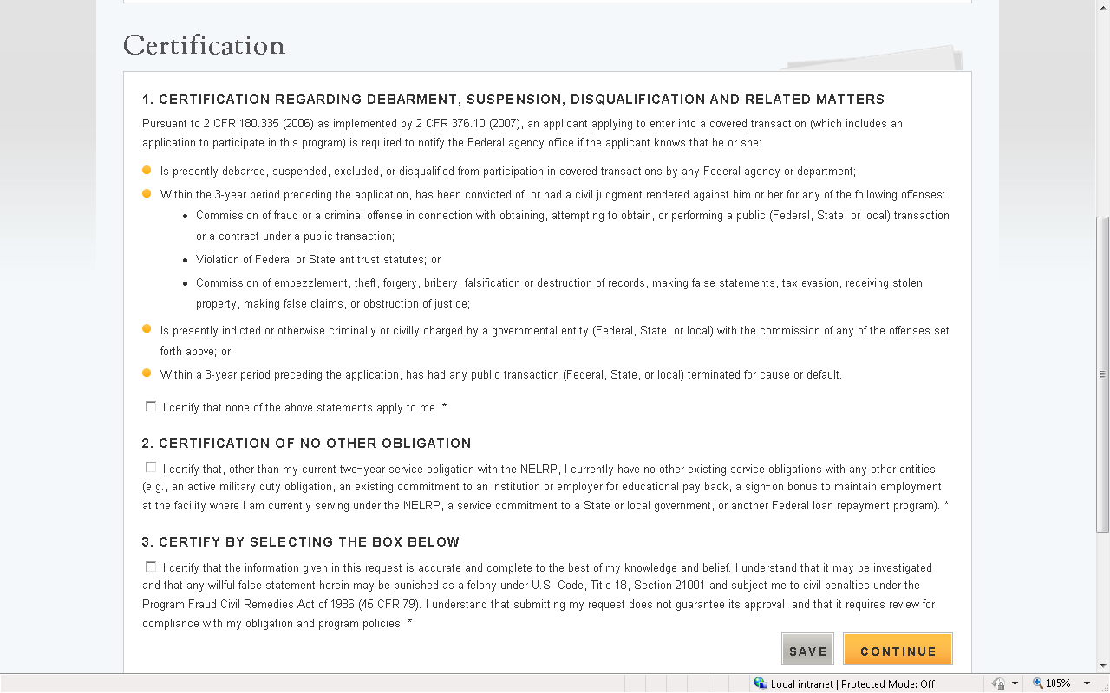Tick the no other obligation certification checkbox
This screenshot has width=1110, height=693.
[151, 468]
